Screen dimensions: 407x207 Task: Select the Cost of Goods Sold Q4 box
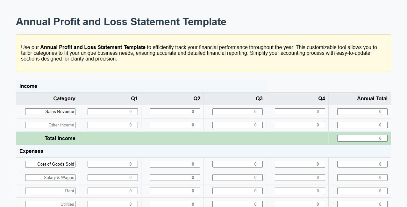[x=300, y=164]
